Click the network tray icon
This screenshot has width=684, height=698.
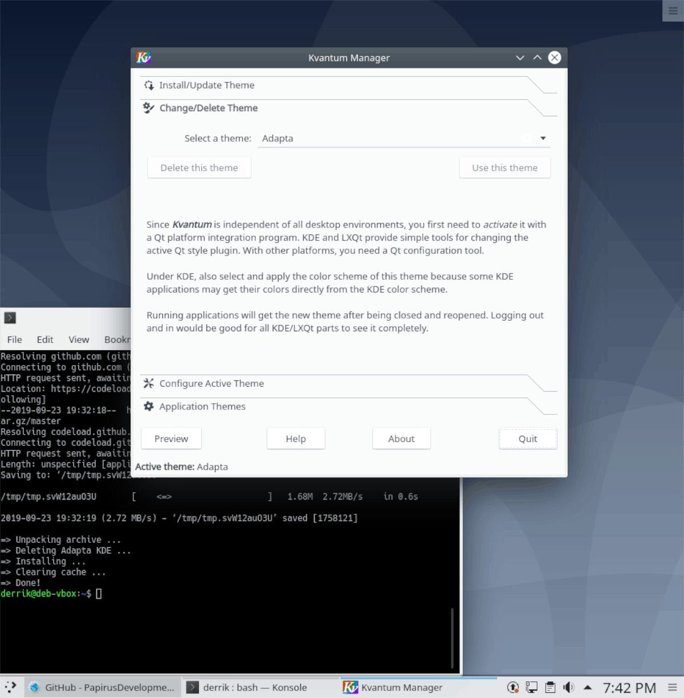(531, 688)
